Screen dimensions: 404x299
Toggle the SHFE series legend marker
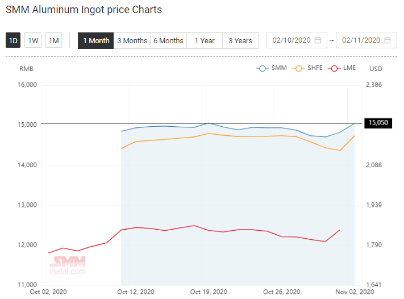[x=299, y=68]
